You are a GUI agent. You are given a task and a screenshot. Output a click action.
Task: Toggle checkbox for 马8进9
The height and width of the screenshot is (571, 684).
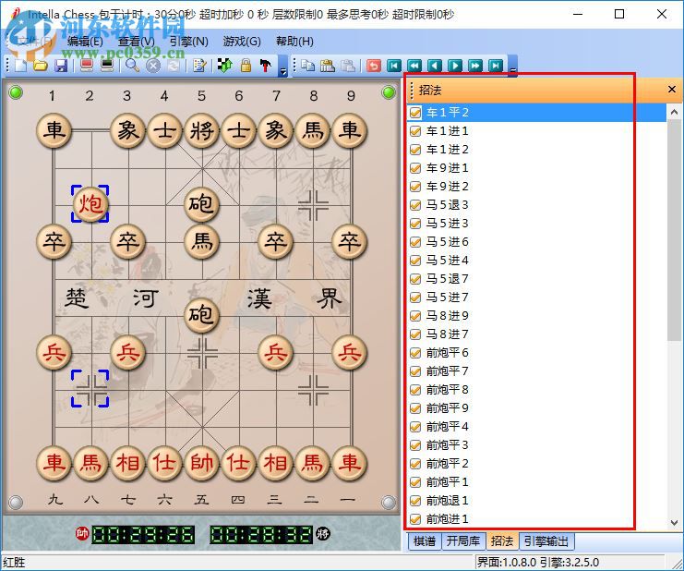pyautogui.click(x=415, y=316)
